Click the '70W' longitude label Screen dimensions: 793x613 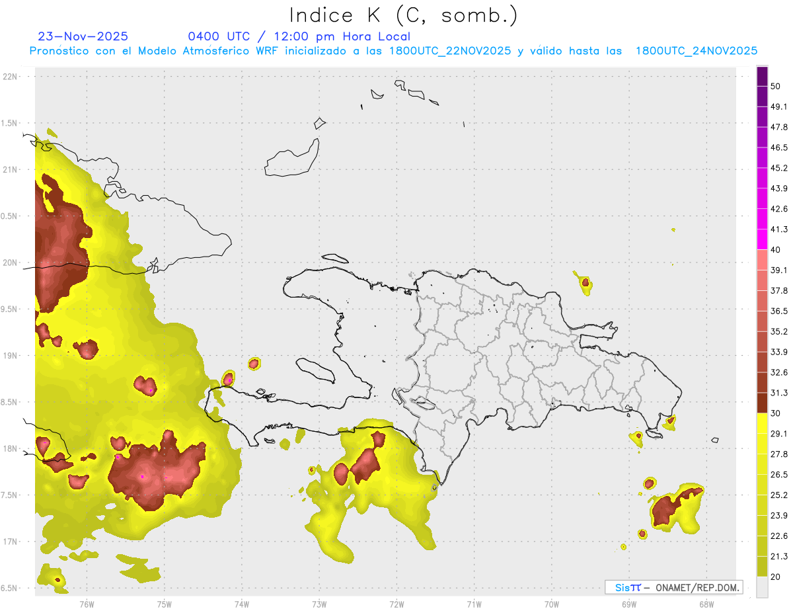click(x=551, y=604)
